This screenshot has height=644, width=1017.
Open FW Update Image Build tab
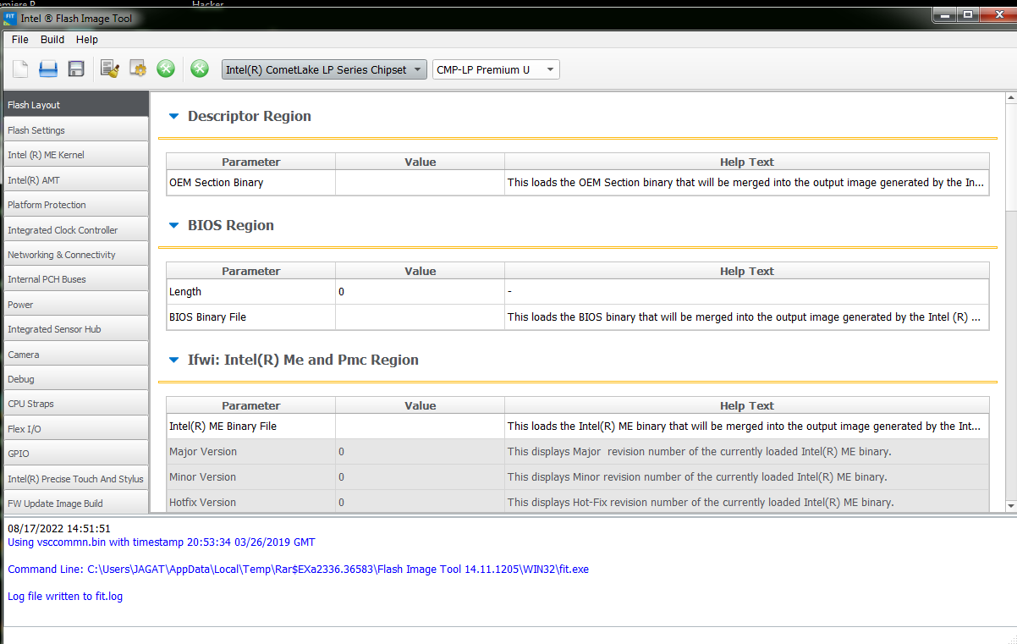pyautogui.click(x=75, y=504)
